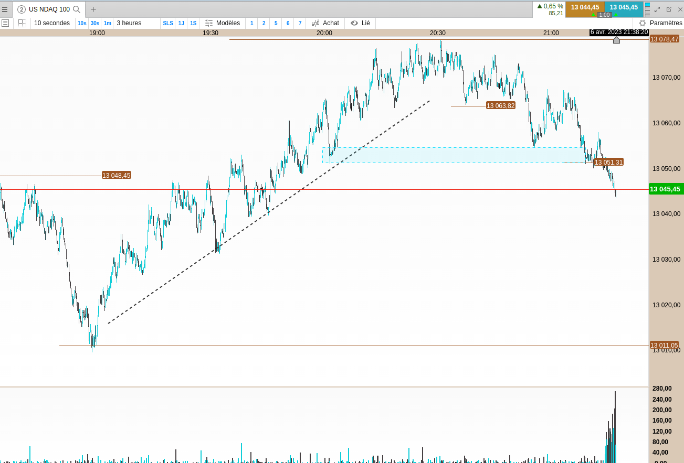
Task: Open the hamburger menu at top left
Action: 5,9
